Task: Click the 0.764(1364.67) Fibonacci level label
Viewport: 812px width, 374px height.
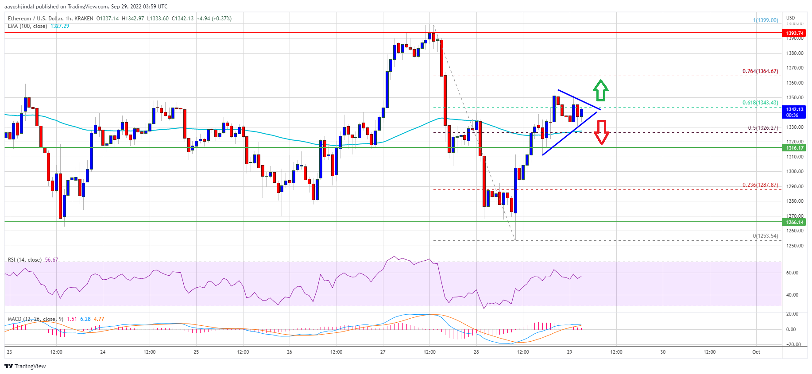Action: pos(760,71)
